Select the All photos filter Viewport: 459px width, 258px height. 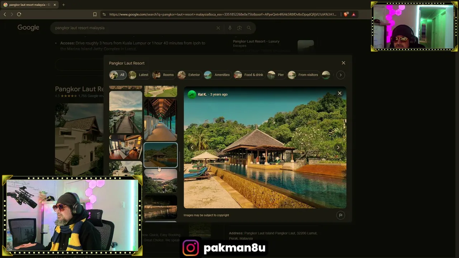click(x=118, y=75)
